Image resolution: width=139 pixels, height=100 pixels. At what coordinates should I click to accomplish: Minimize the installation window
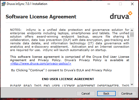click(x=109, y=4)
